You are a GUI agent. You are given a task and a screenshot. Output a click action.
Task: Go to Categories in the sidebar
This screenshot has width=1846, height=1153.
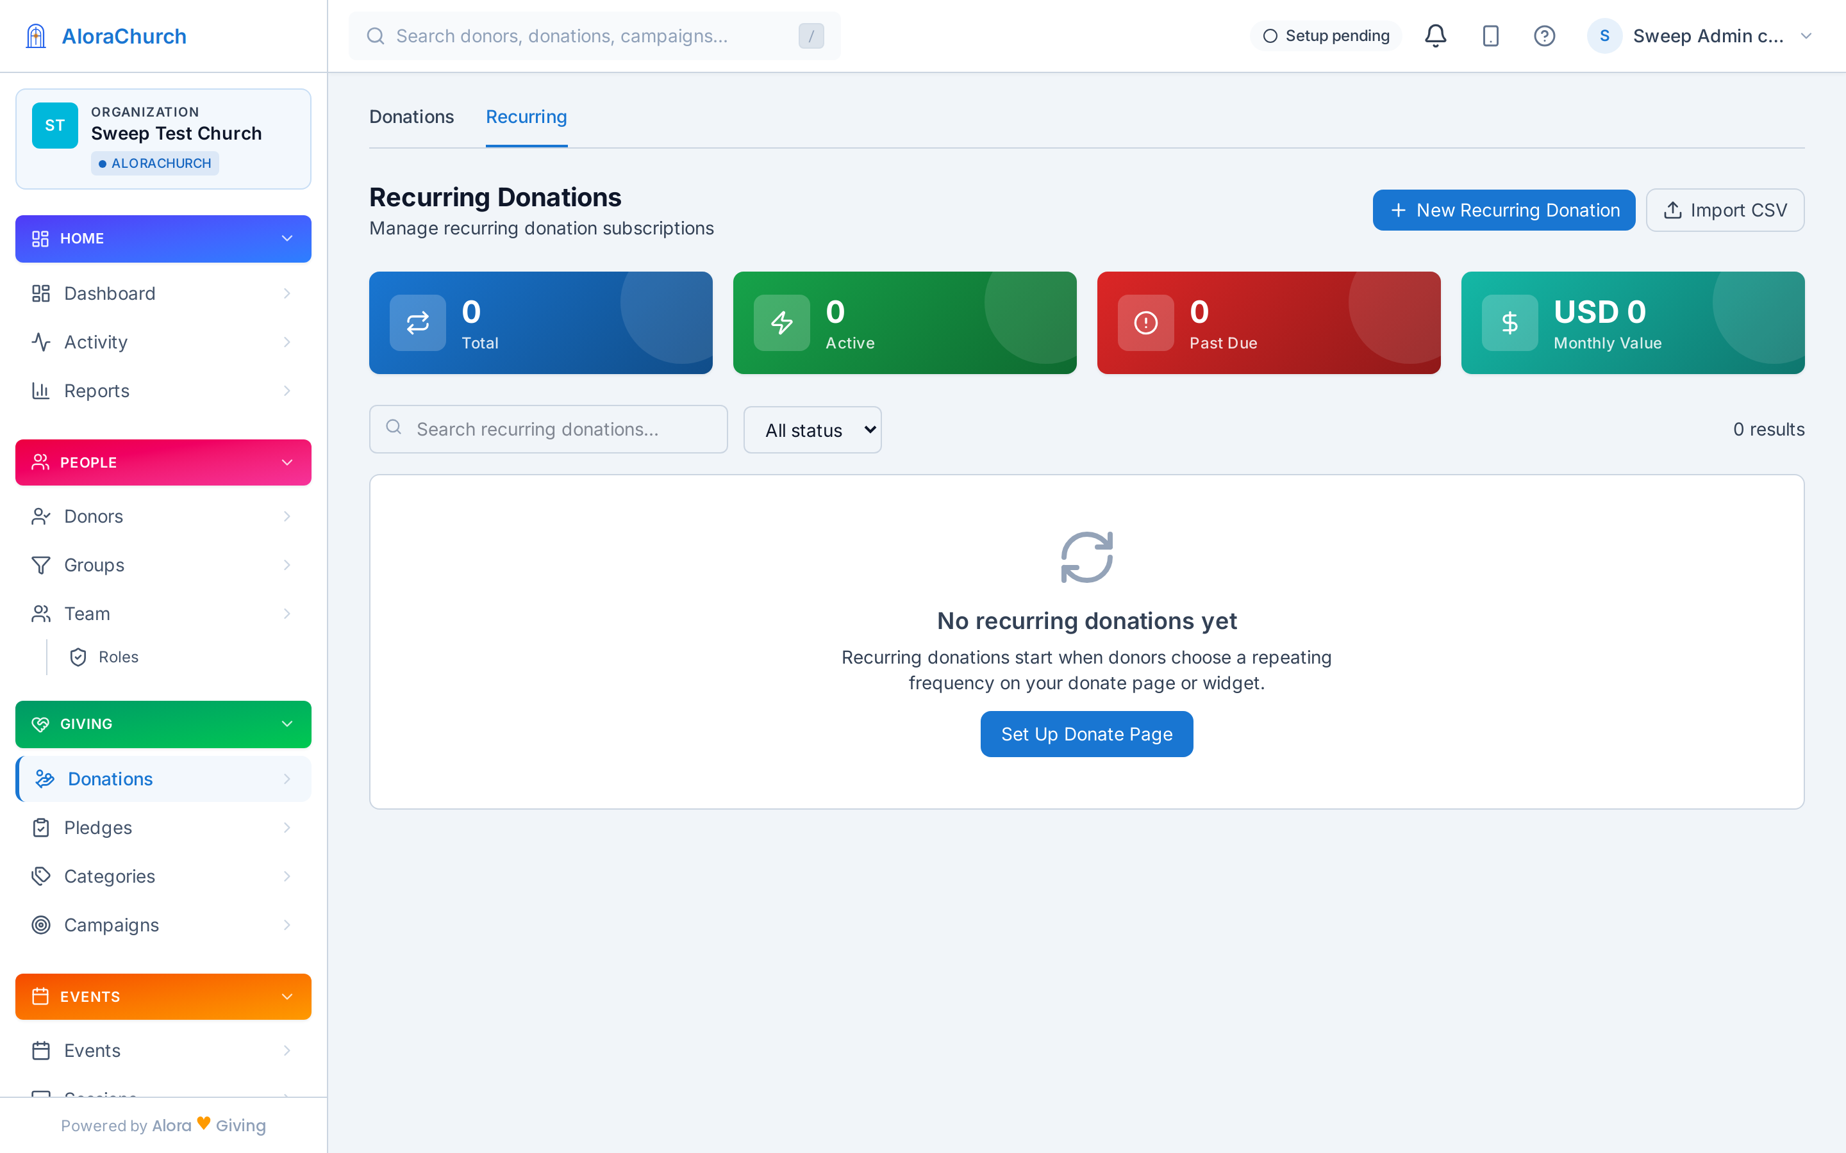click(x=163, y=876)
